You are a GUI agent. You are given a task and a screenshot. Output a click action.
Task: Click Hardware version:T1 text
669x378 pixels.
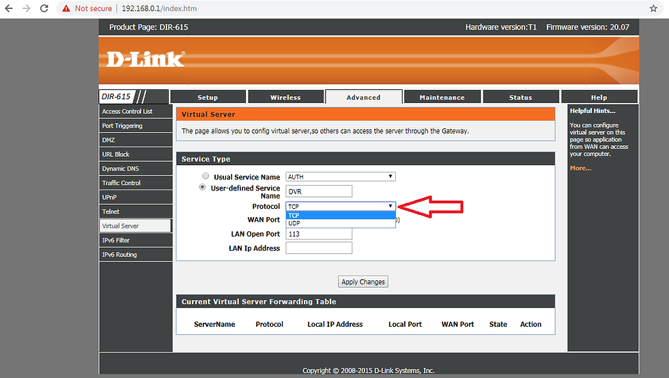pyautogui.click(x=501, y=27)
